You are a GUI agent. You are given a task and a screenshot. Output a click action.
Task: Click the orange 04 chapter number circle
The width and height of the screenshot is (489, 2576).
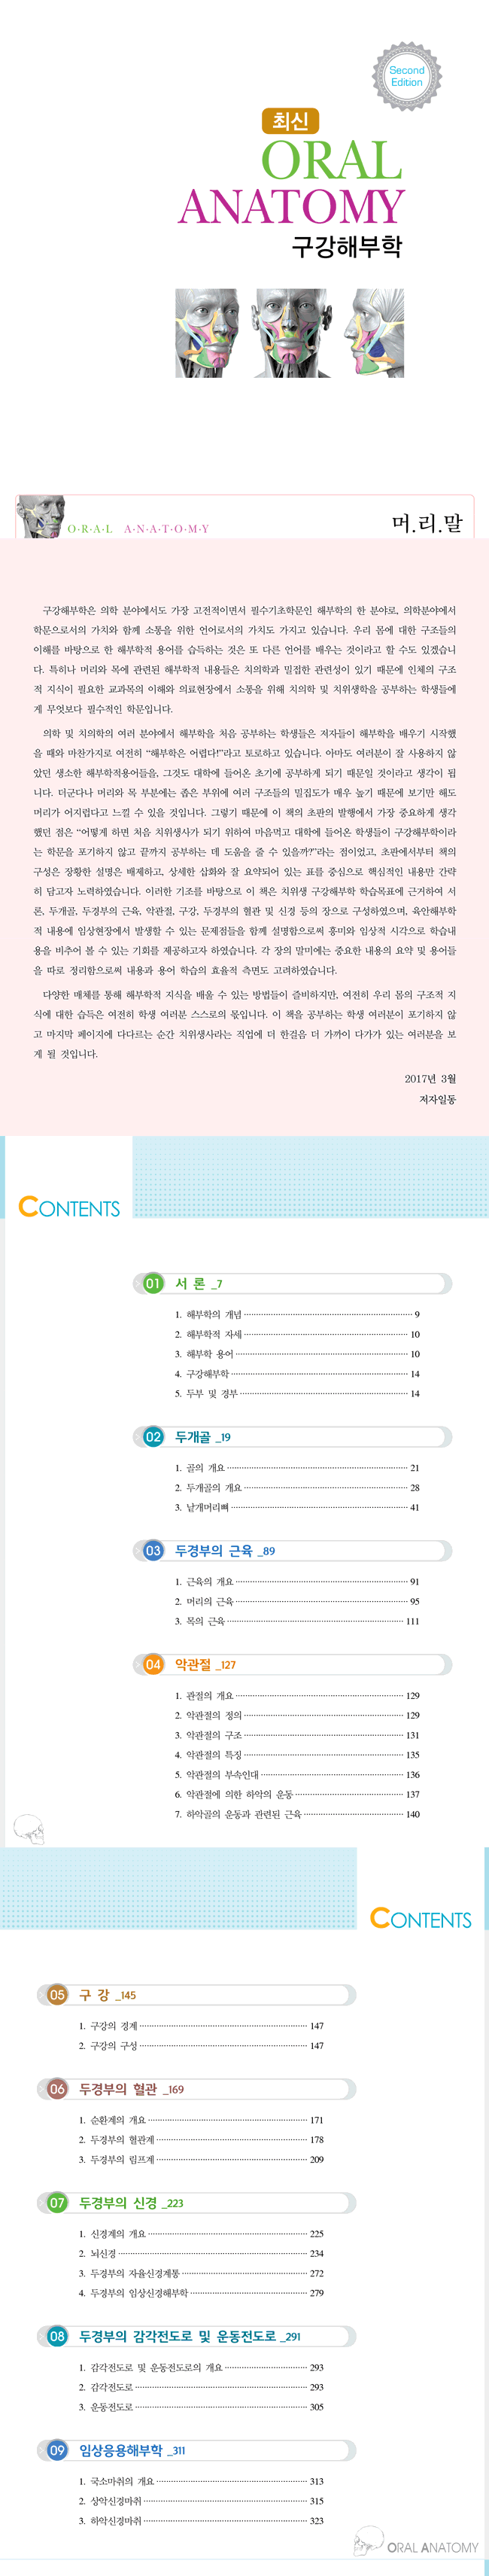pyautogui.click(x=152, y=1665)
